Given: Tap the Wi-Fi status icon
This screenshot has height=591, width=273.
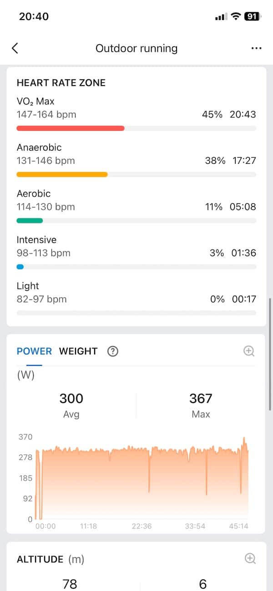Looking at the screenshot, I should (236, 16).
